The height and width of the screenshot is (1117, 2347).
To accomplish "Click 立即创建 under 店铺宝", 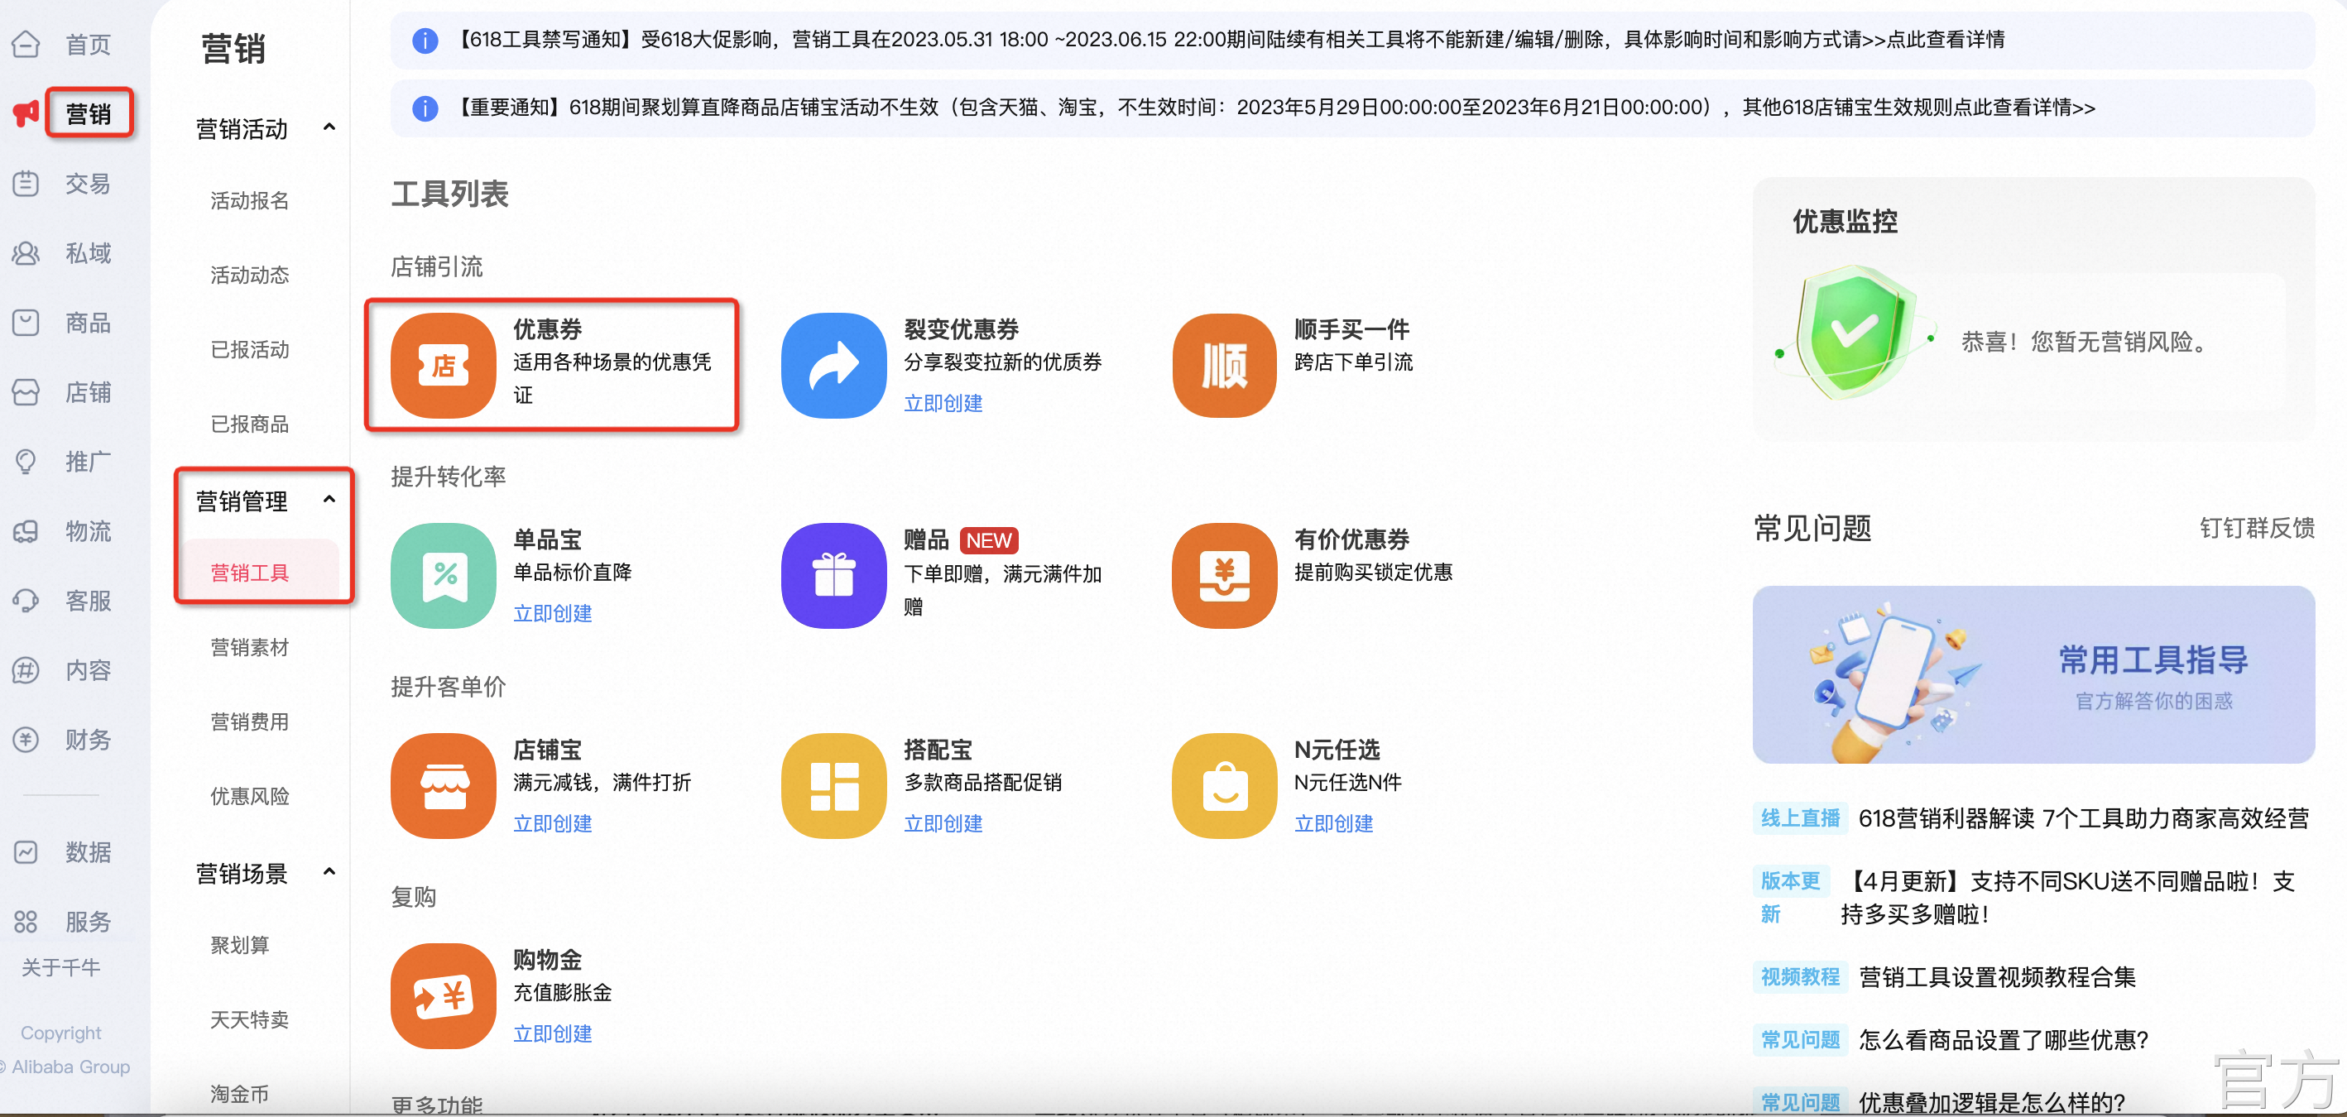I will tap(552, 823).
